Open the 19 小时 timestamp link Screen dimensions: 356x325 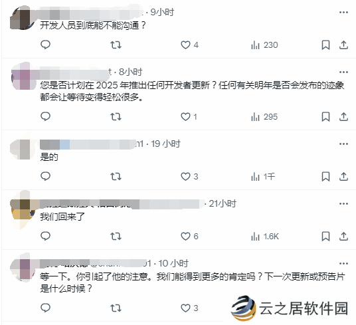click(166, 144)
